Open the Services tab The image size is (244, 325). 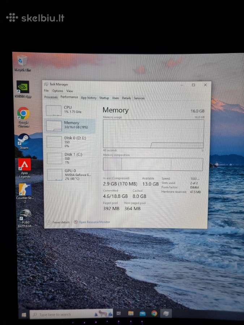coord(139,98)
